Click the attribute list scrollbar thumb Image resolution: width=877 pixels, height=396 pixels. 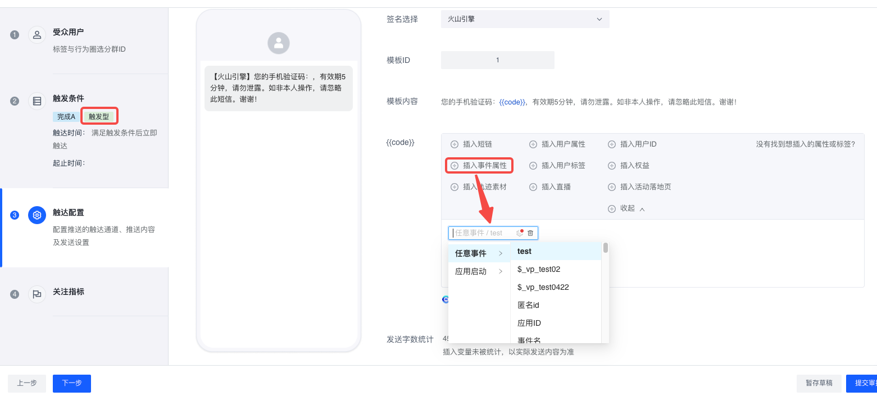606,248
